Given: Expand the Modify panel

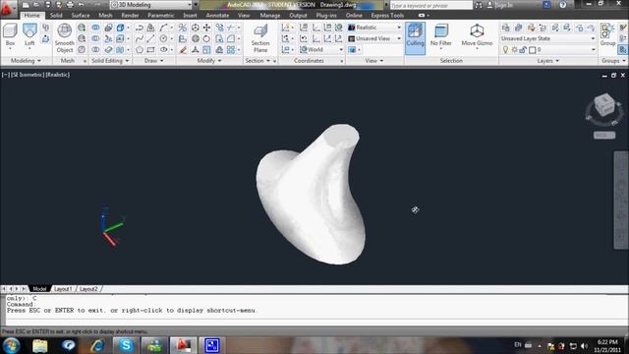Looking at the screenshot, I should coord(209,61).
